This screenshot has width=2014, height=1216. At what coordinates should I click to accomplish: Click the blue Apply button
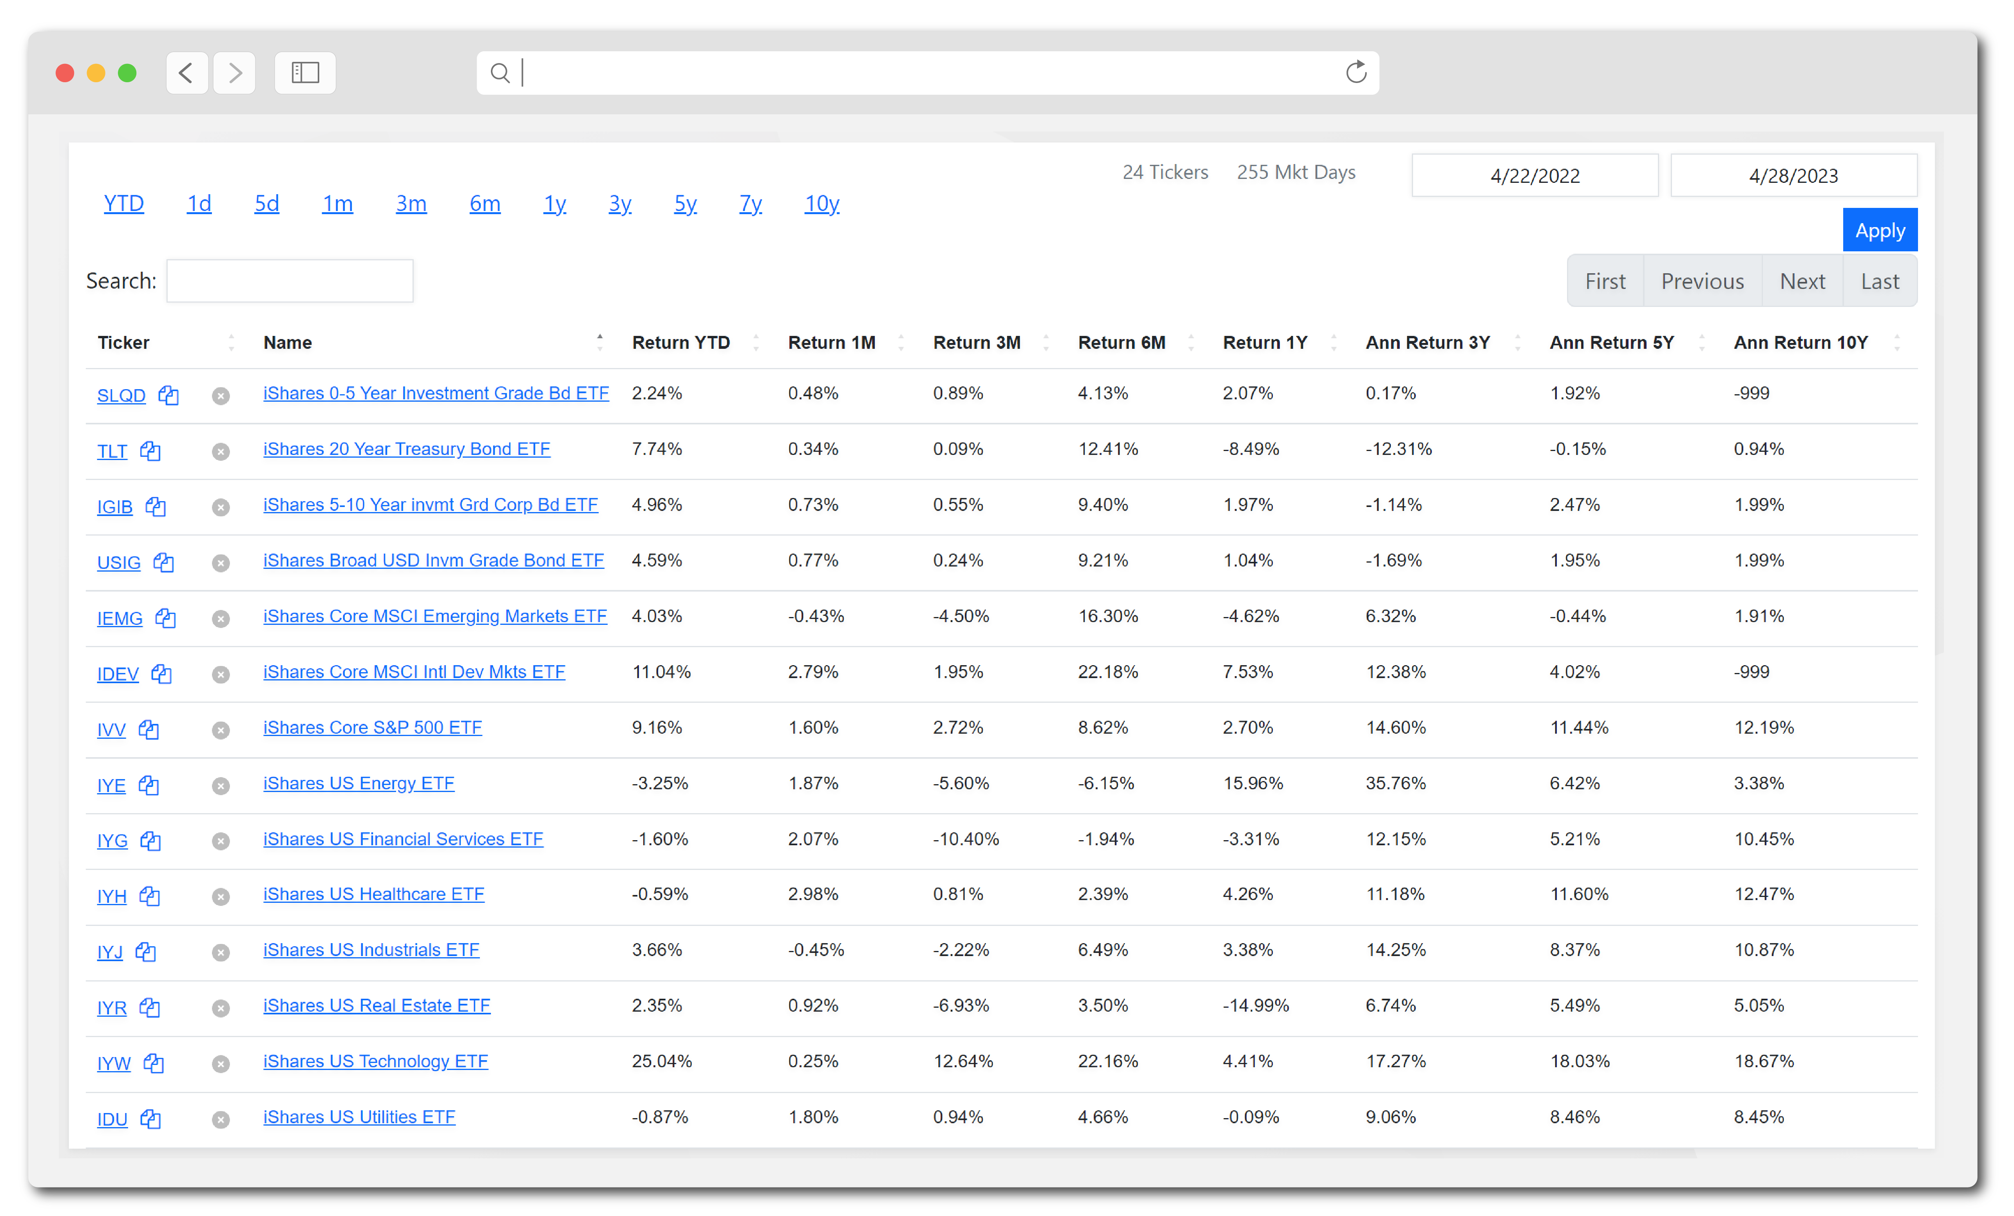1880,230
